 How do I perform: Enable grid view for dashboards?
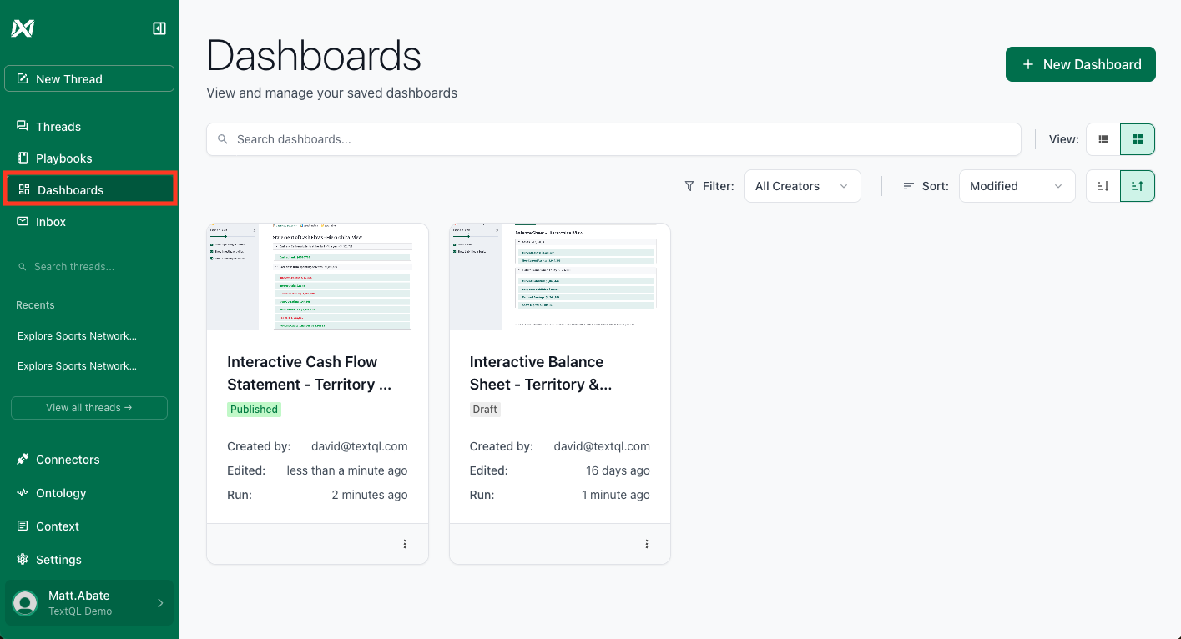tap(1137, 138)
